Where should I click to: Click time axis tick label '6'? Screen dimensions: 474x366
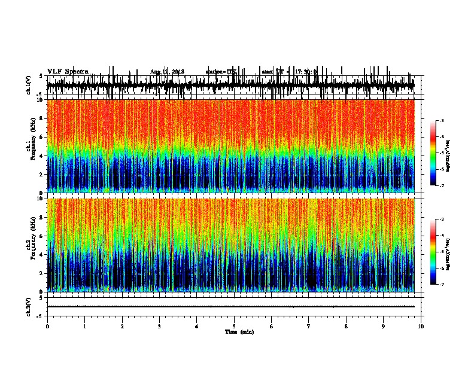tap(272, 327)
